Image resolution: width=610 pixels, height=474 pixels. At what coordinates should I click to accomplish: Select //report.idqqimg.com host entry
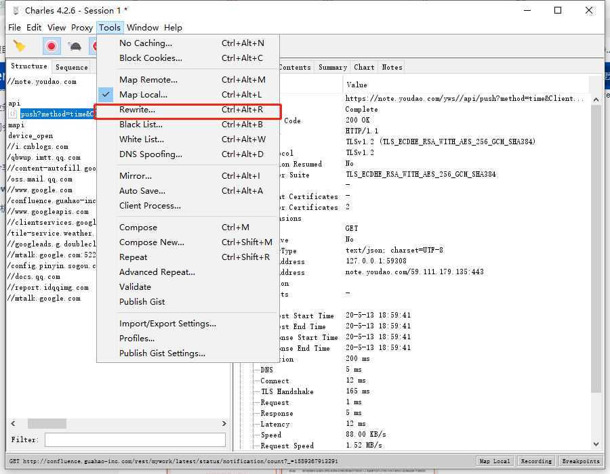(48, 288)
